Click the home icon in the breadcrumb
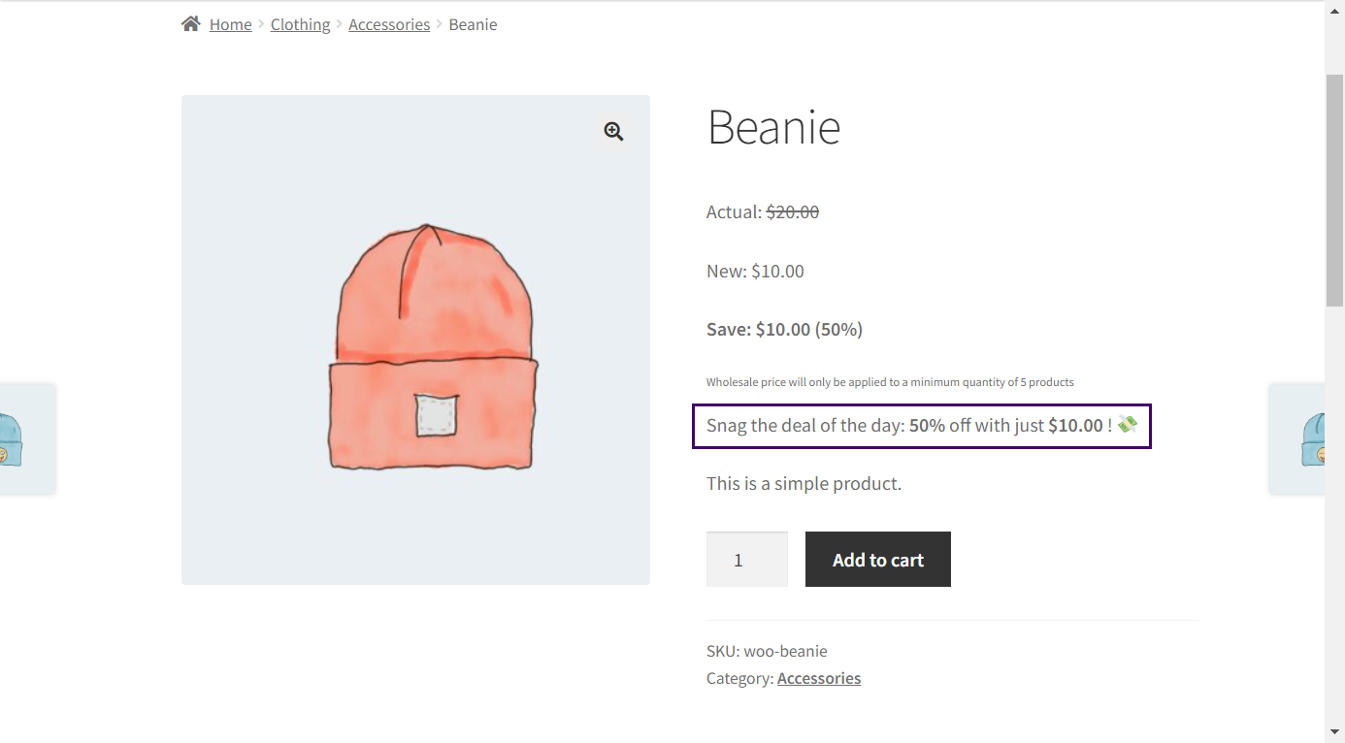Viewport: 1345px width, 743px height. (190, 22)
